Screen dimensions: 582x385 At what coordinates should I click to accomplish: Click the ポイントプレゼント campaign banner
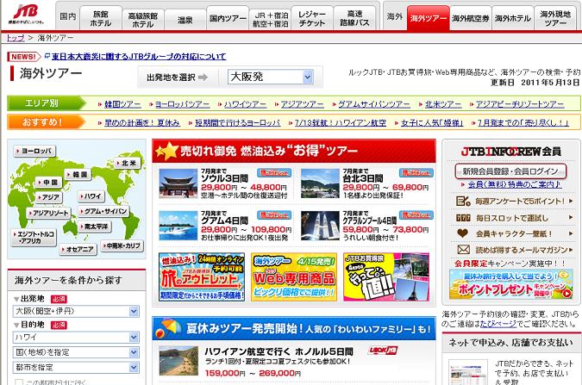510,285
